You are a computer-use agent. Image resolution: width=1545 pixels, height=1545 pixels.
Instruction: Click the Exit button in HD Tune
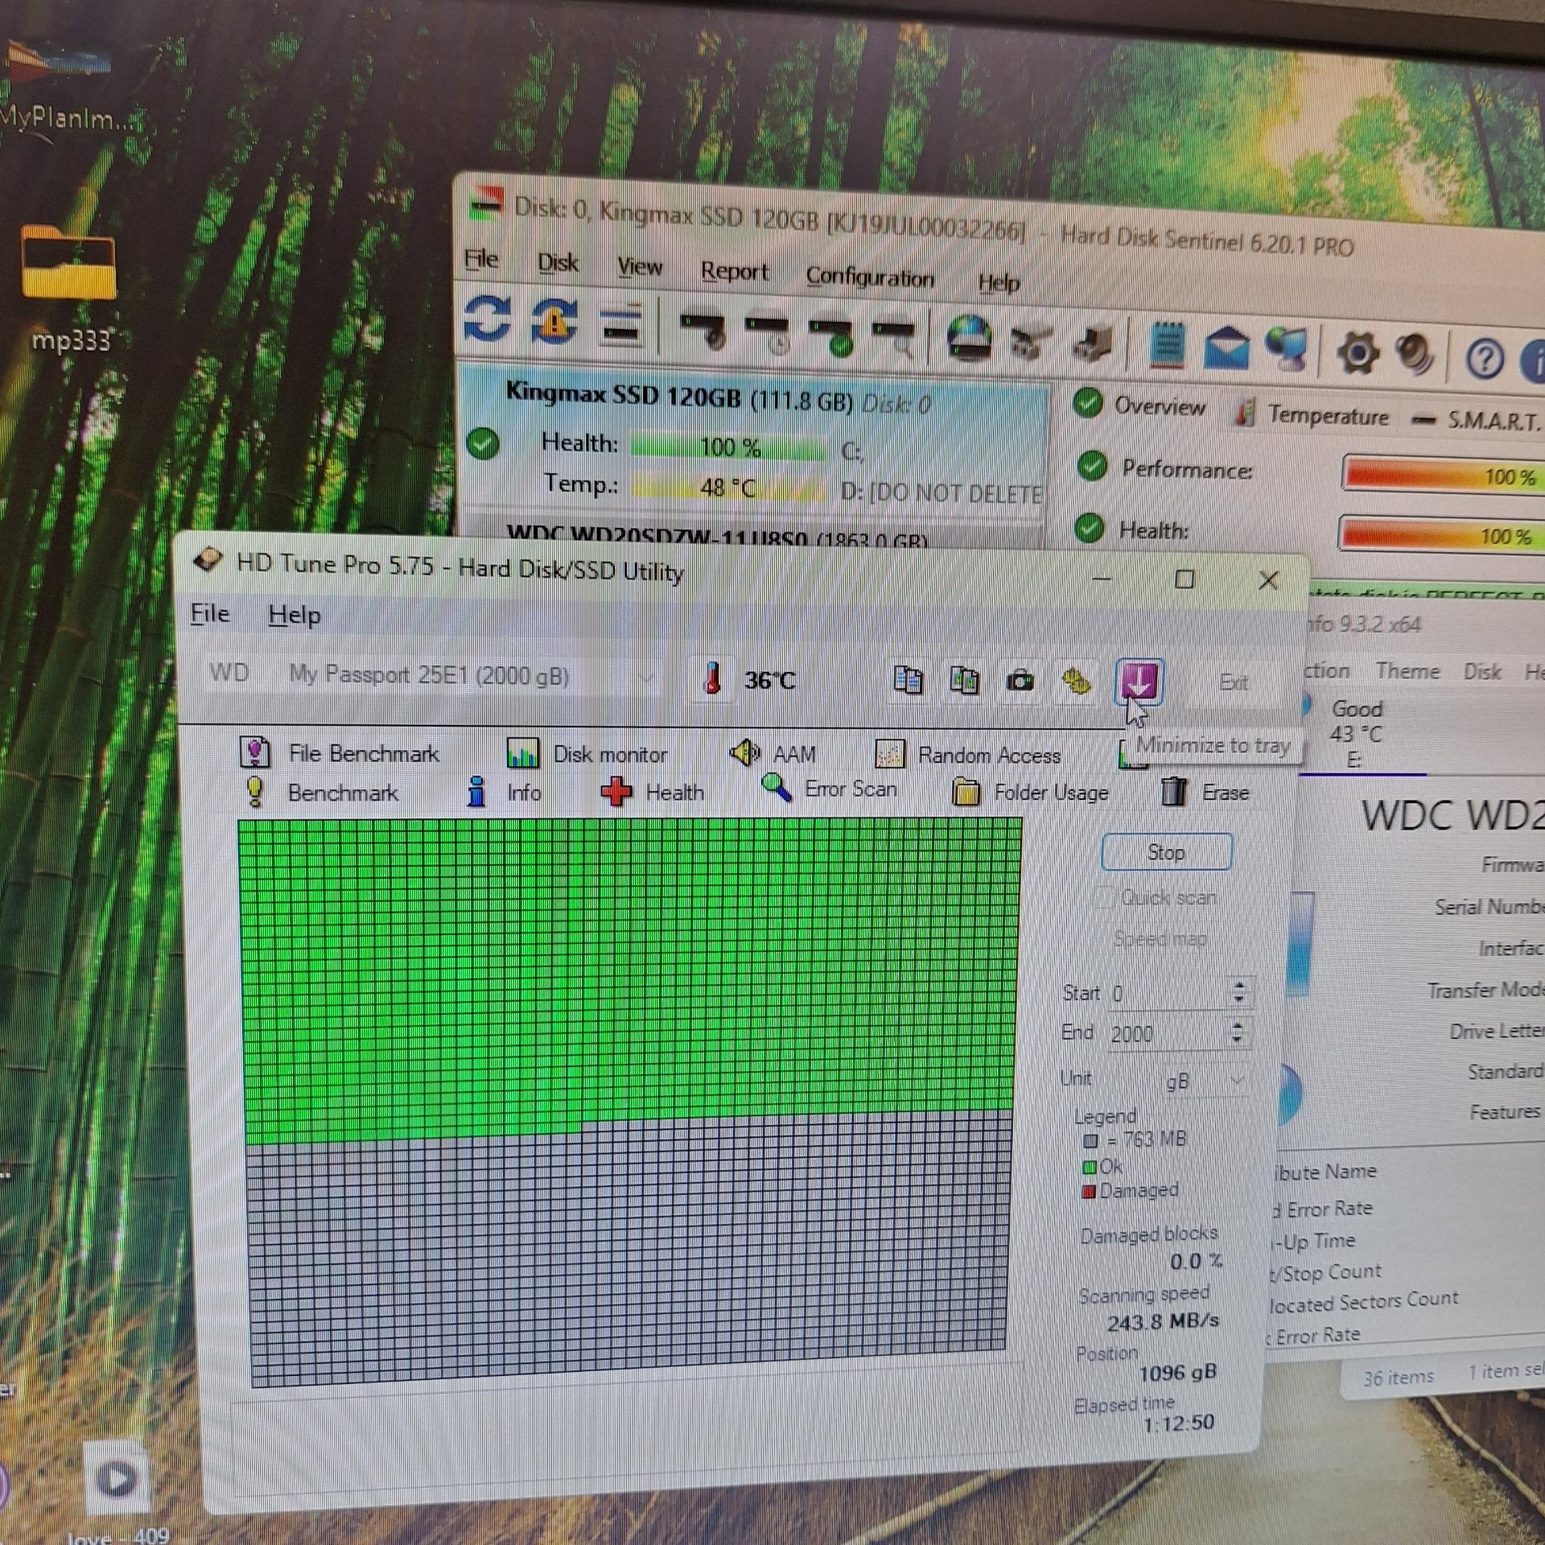1233,682
